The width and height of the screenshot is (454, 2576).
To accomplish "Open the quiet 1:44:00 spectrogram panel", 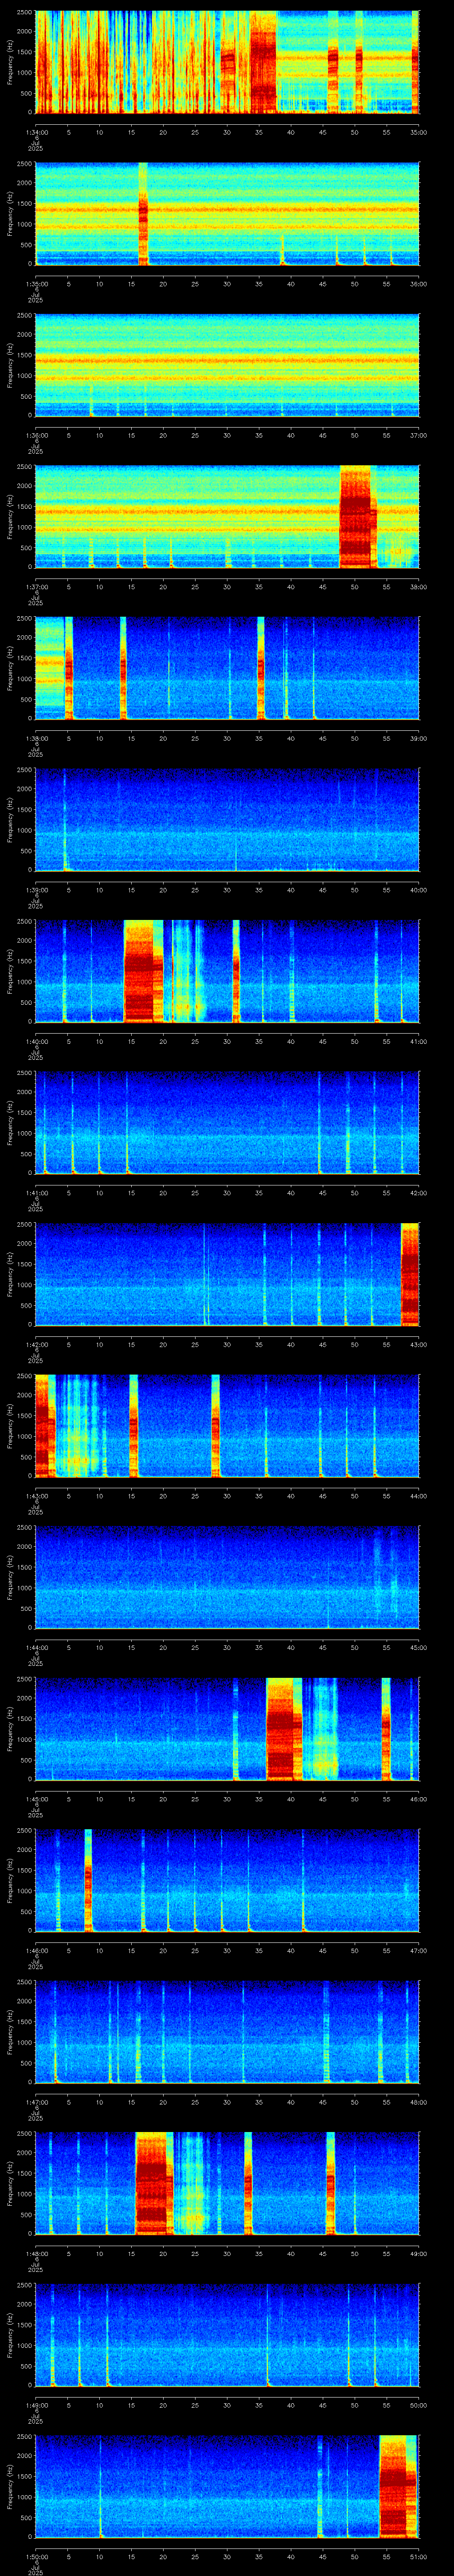I will point(227,1577).
